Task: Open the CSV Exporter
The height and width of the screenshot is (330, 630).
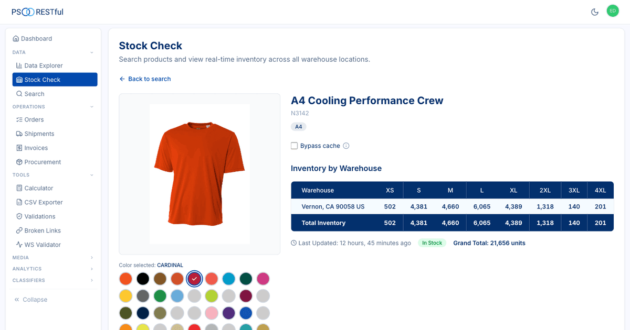Action: click(x=42, y=202)
